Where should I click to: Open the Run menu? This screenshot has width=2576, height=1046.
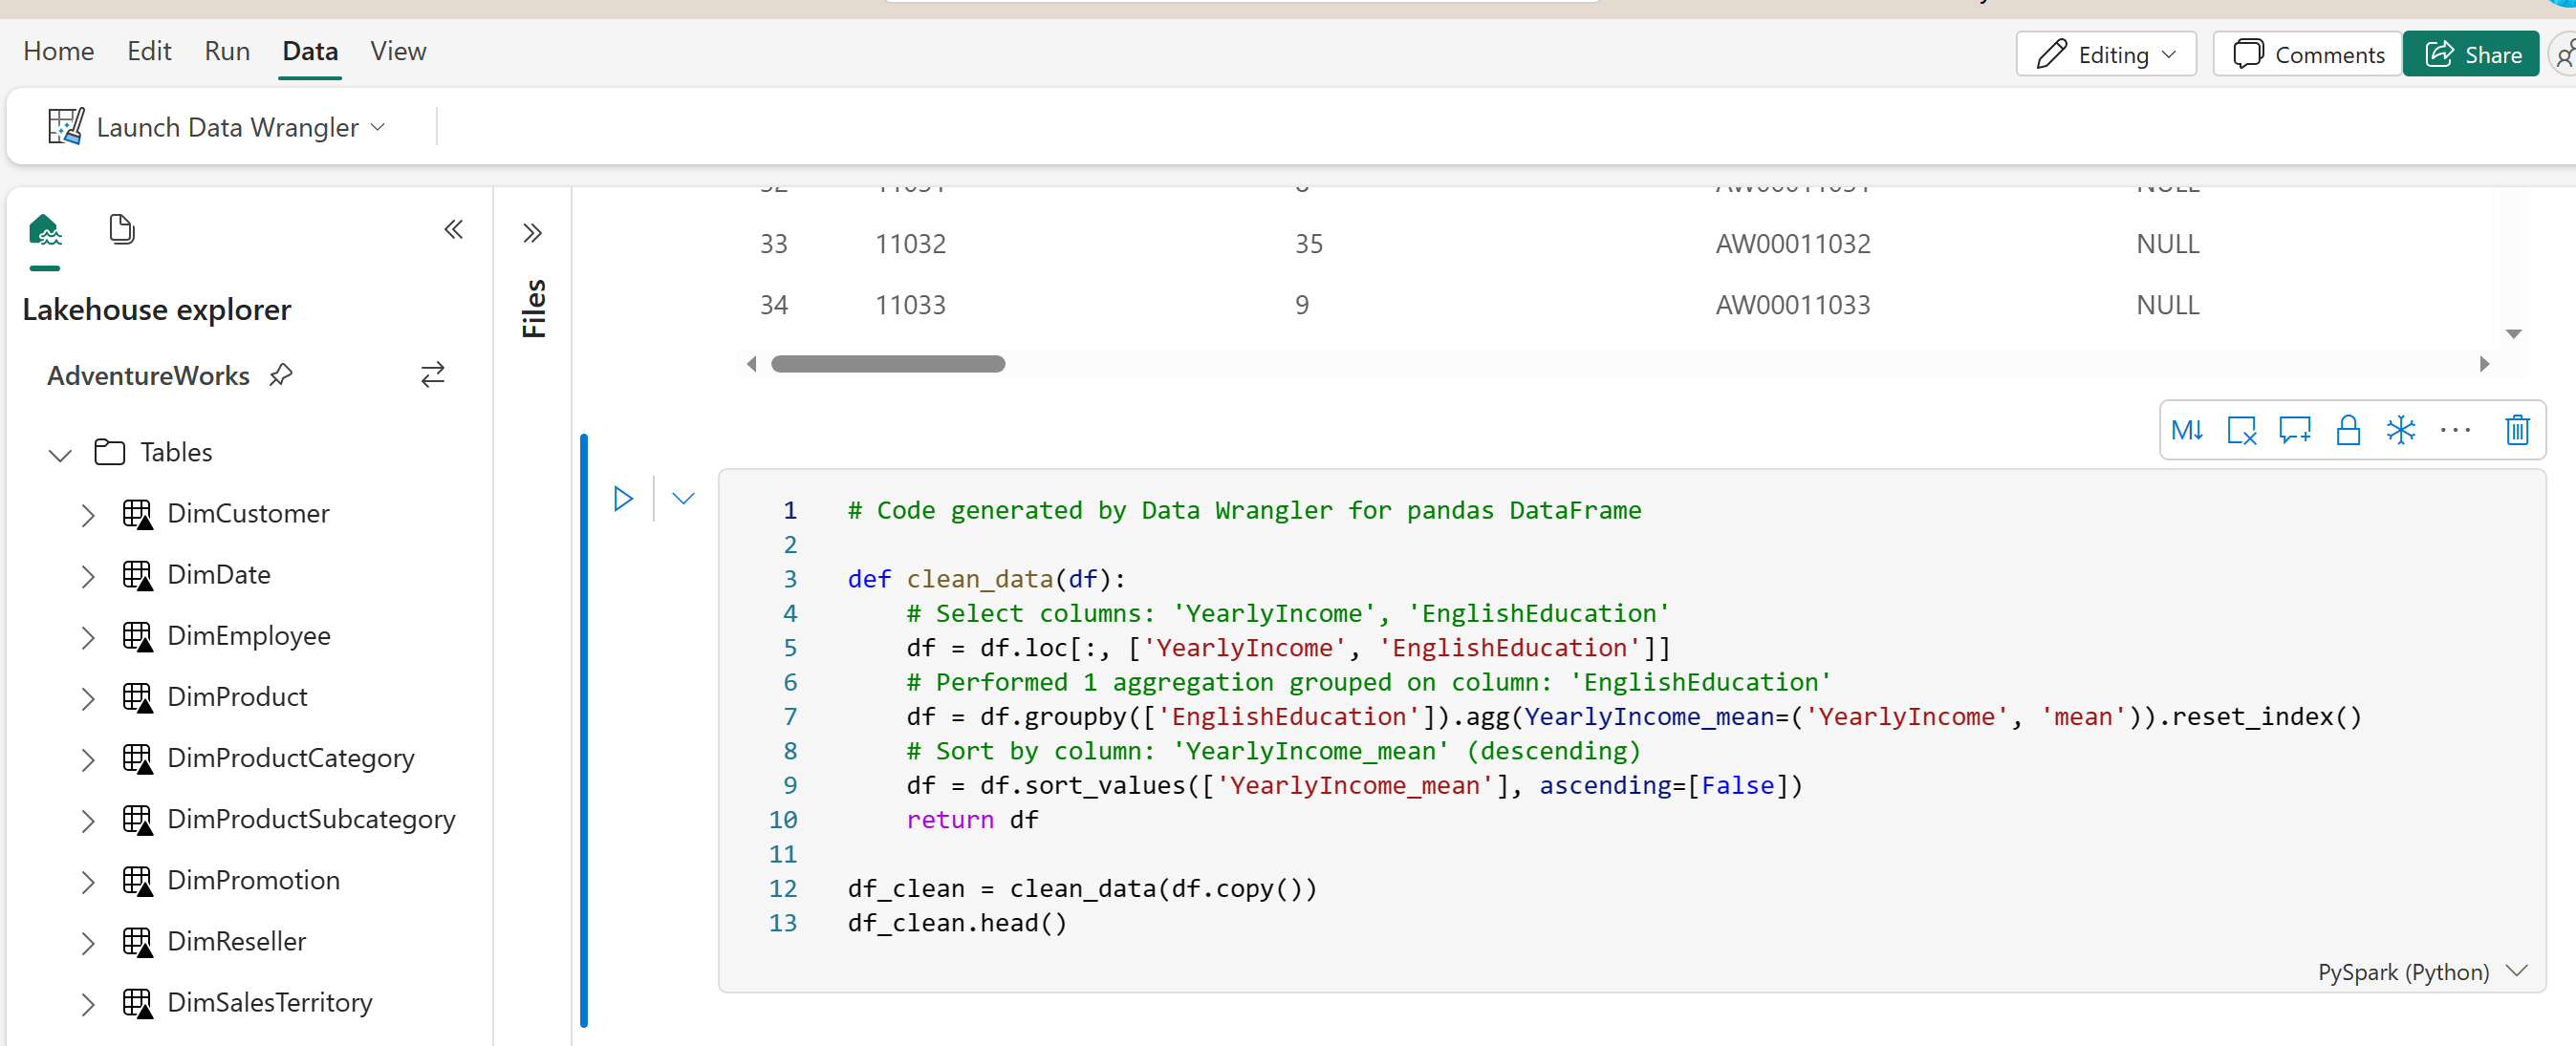(226, 51)
